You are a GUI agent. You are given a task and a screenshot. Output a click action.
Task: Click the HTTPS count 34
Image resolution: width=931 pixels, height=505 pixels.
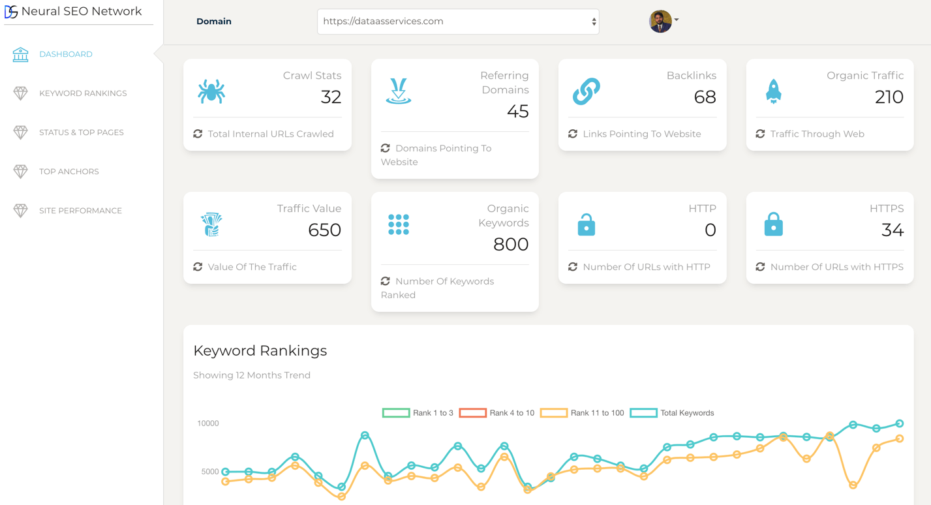893,230
